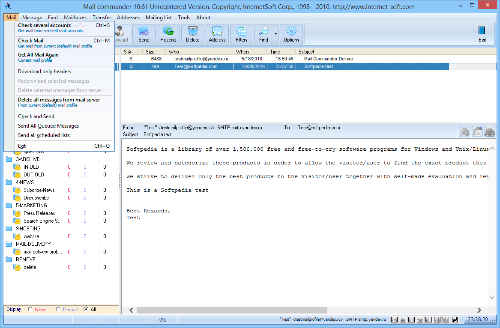
Task: Open the Filters toolbar icon
Action: pyautogui.click(x=241, y=34)
